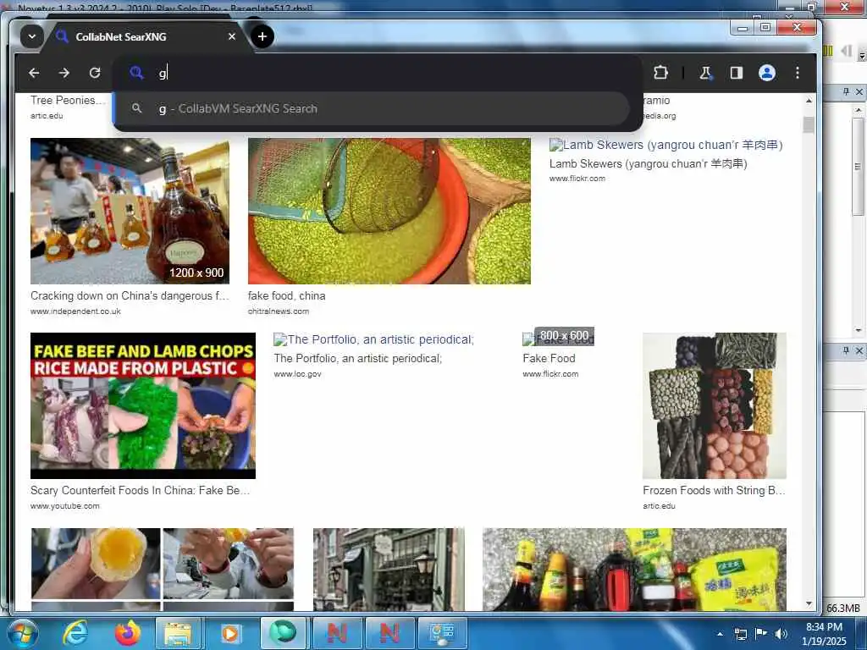Open the fake egg hands image thumbnail
The image size is (867, 650).
[163, 570]
